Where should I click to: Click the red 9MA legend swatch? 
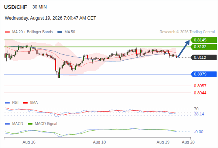pyautogui.click(x=25, y=103)
